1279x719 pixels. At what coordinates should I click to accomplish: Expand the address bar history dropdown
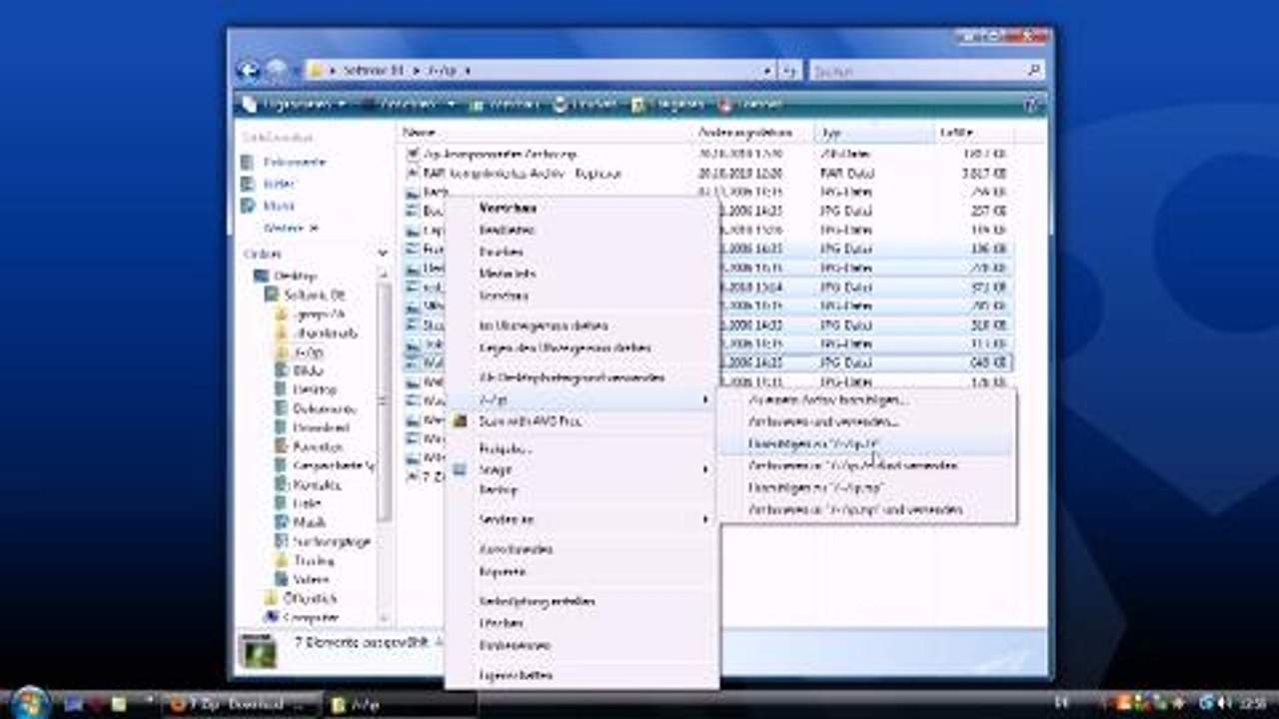(767, 71)
